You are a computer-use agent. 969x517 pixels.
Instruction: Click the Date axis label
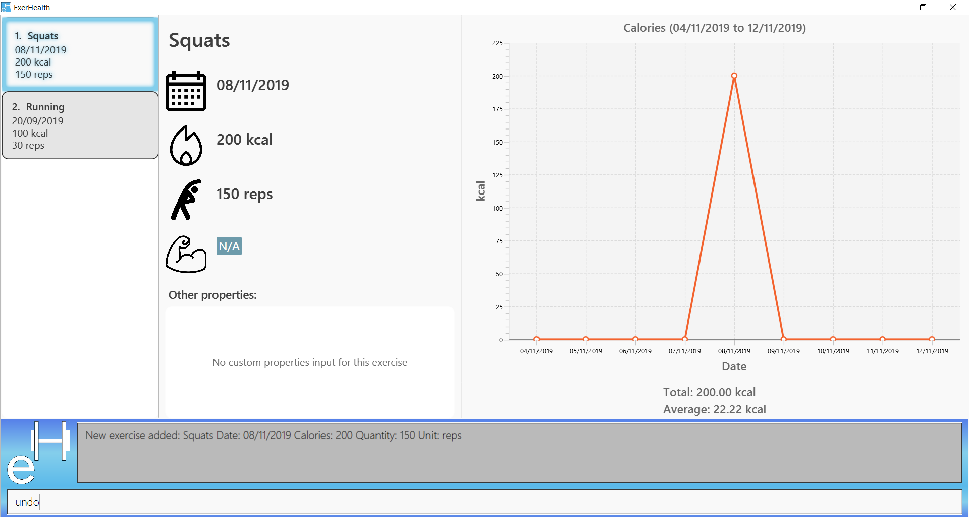(x=734, y=366)
